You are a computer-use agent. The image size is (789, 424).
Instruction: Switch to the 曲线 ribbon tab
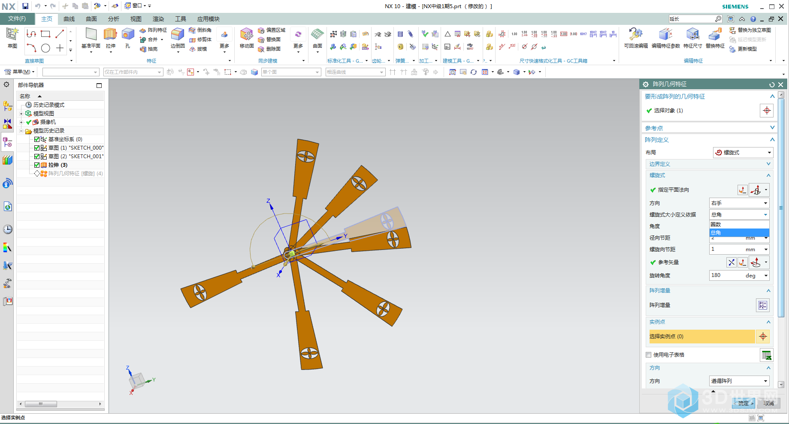69,19
